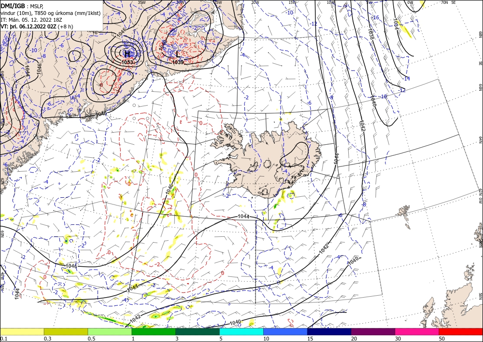Click the '1039' low pressure value
Image resolution: width=483 pixels, height=342 pixels.
pyautogui.click(x=178, y=62)
